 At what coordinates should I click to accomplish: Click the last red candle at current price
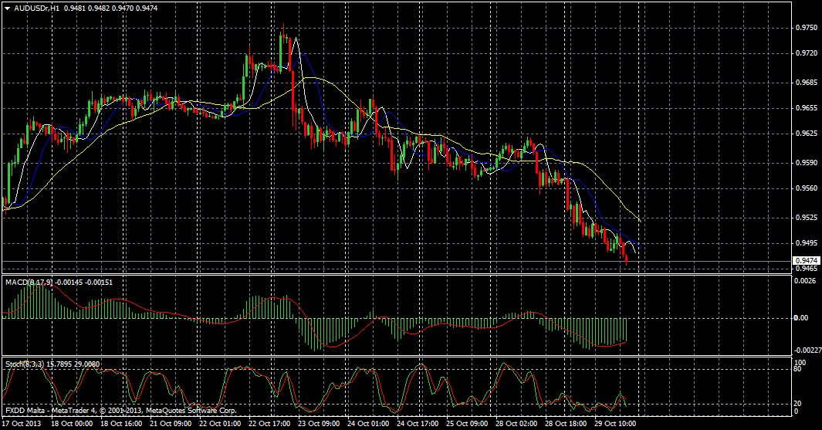626,259
